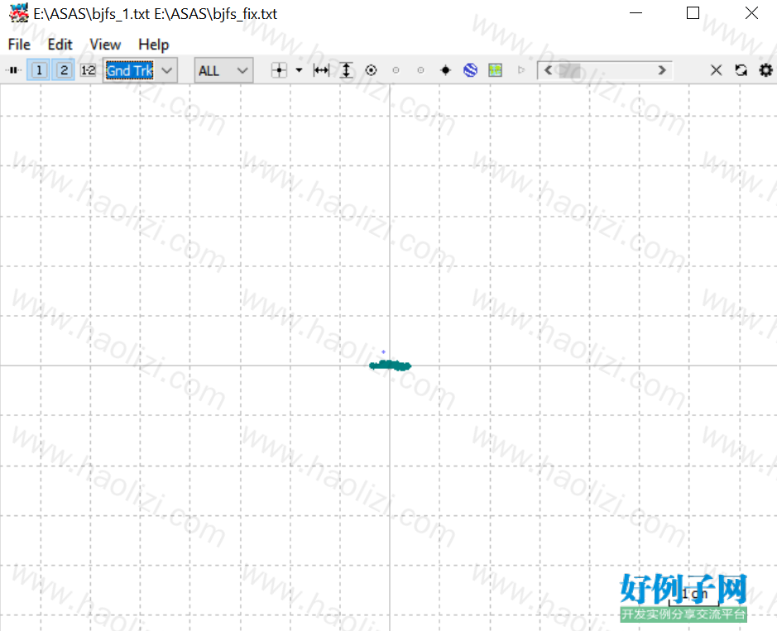This screenshot has width=777, height=631.
Task: Click the connect/disconnect stream icon
Action: [x=13, y=70]
